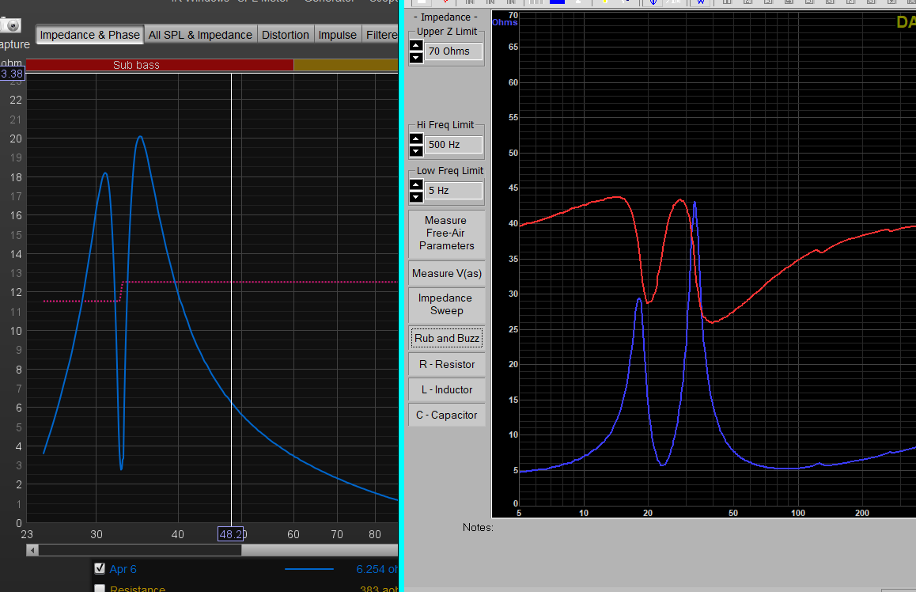Toggle the Apr 6 trace checkbox
This screenshot has width=916, height=592.
pyautogui.click(x=100, y=568)
